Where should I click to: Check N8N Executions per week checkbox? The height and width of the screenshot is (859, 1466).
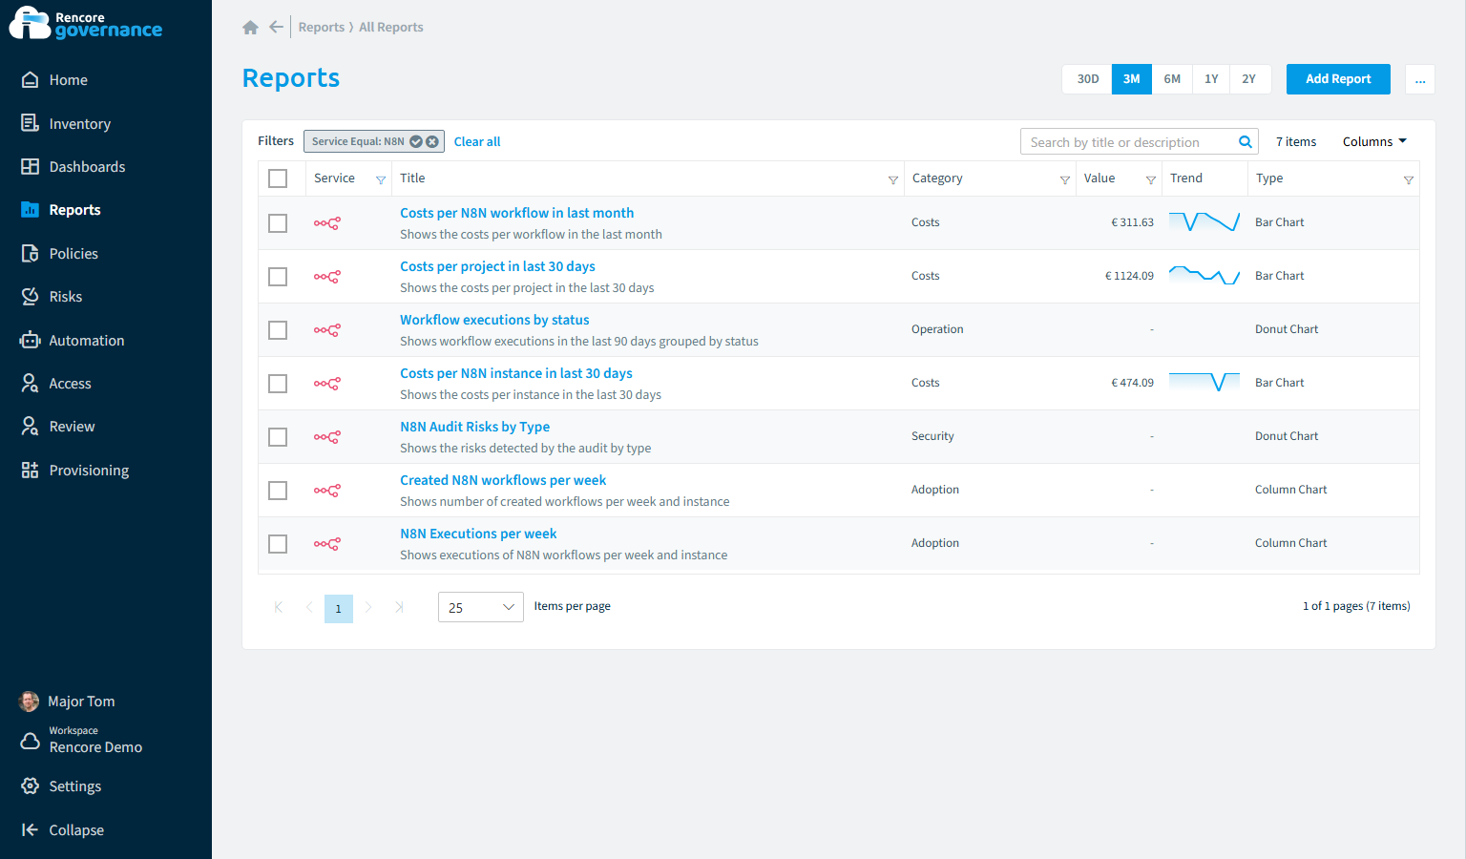click(278, 544)
